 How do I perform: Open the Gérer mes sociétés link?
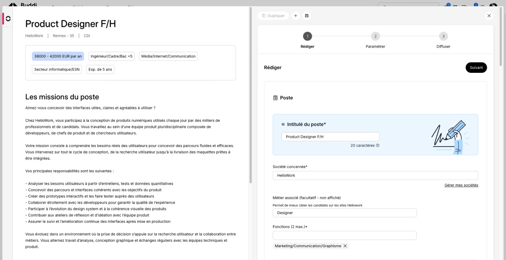point(461,185)
